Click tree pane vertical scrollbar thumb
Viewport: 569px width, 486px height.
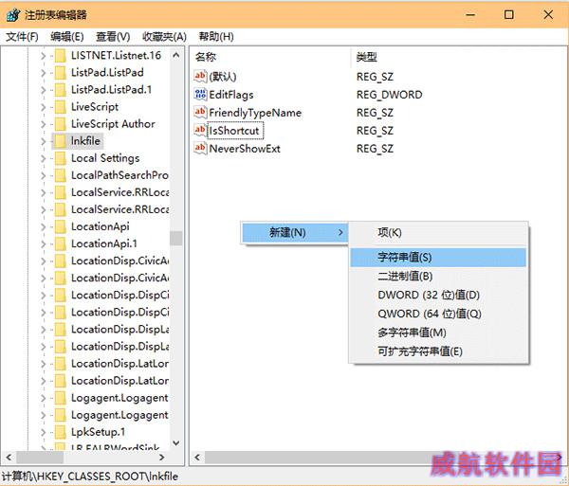[176, 238]
